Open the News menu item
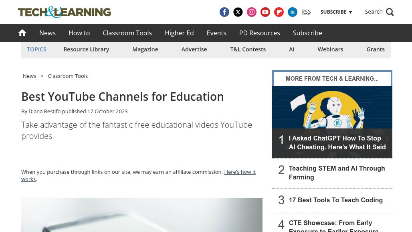 [x=47, y=33]
